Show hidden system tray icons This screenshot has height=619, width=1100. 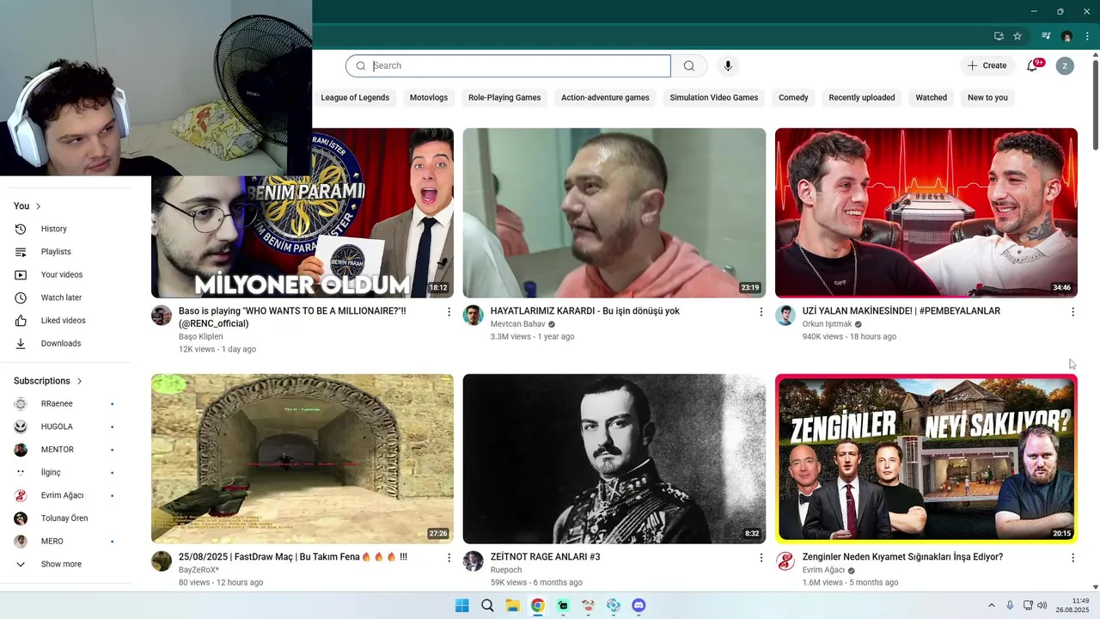(991, 605)
